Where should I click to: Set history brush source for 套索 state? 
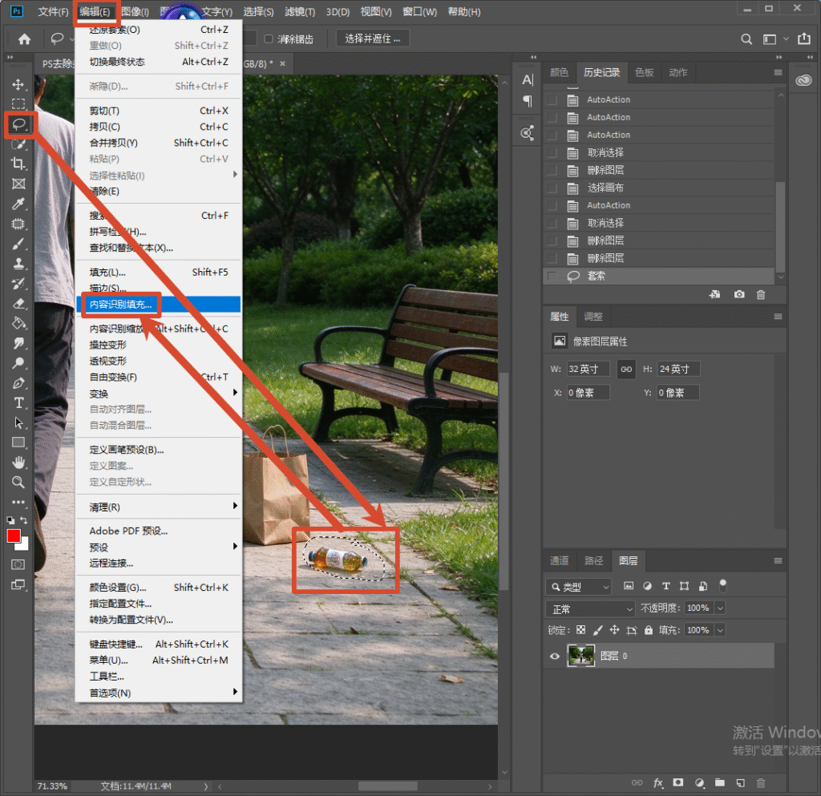point(552,276)
